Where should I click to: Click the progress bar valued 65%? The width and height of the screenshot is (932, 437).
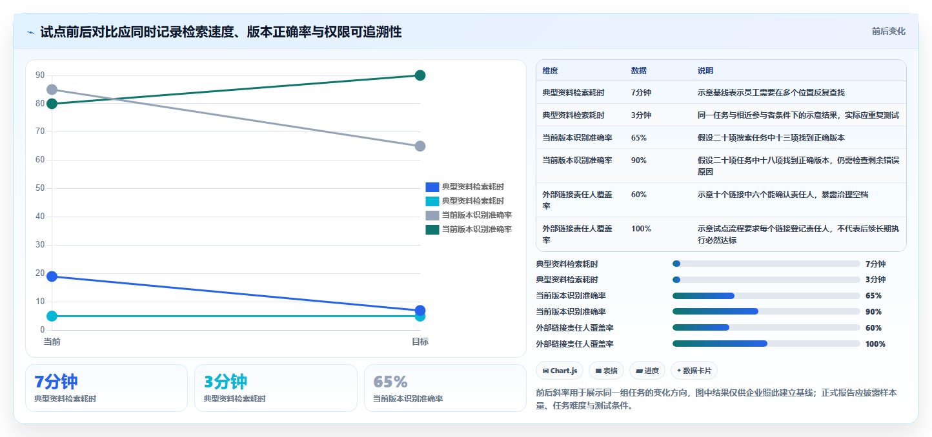[x=766, y=296]
